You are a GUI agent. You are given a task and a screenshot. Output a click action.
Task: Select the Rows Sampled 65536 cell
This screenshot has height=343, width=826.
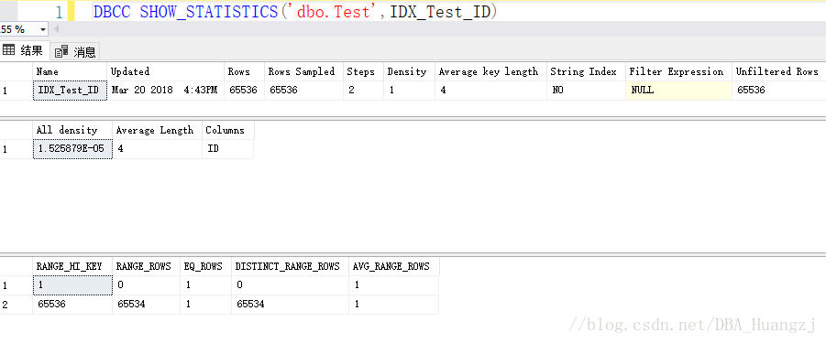tap(304, 91)
